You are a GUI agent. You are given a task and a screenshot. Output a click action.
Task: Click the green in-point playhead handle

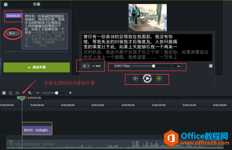tap(18, 97)
